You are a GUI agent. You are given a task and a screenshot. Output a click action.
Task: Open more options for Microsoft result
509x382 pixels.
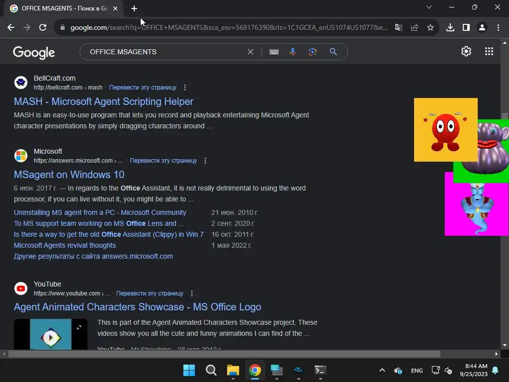pyautogui.click(x=205, y=161)
